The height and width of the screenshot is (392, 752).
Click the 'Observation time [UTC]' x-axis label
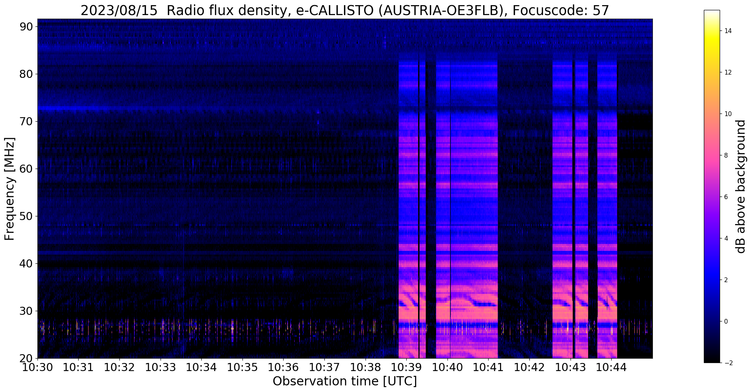pyautogui.click(x=345, y=381)
